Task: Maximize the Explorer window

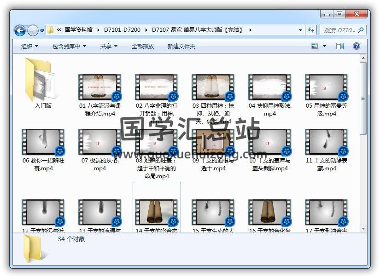Action: [x=339, y=14]
